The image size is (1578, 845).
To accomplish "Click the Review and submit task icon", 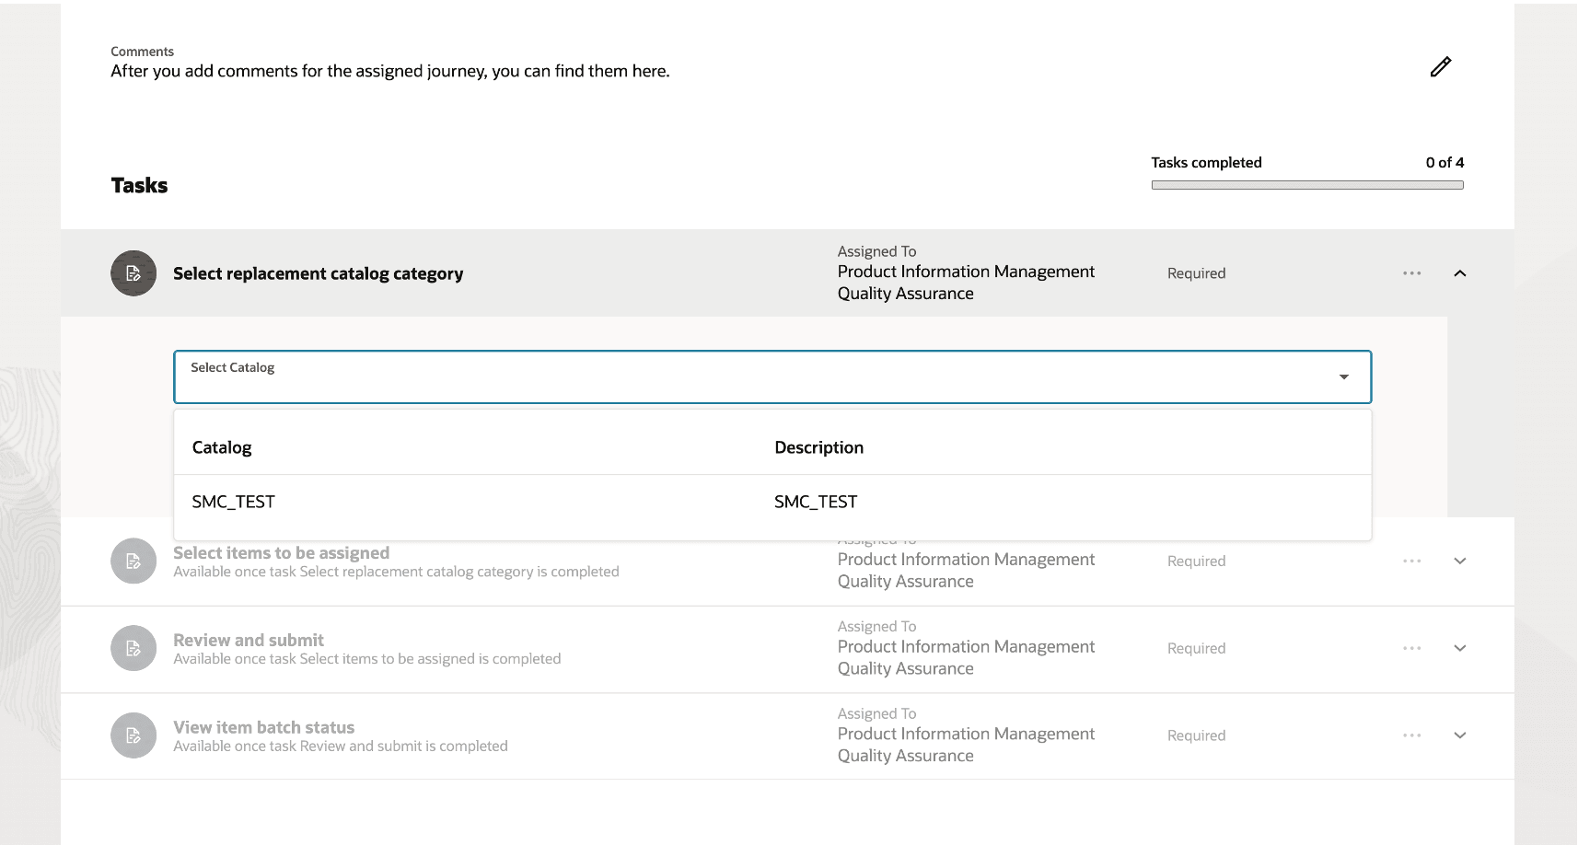I will [x=133, y=648].
